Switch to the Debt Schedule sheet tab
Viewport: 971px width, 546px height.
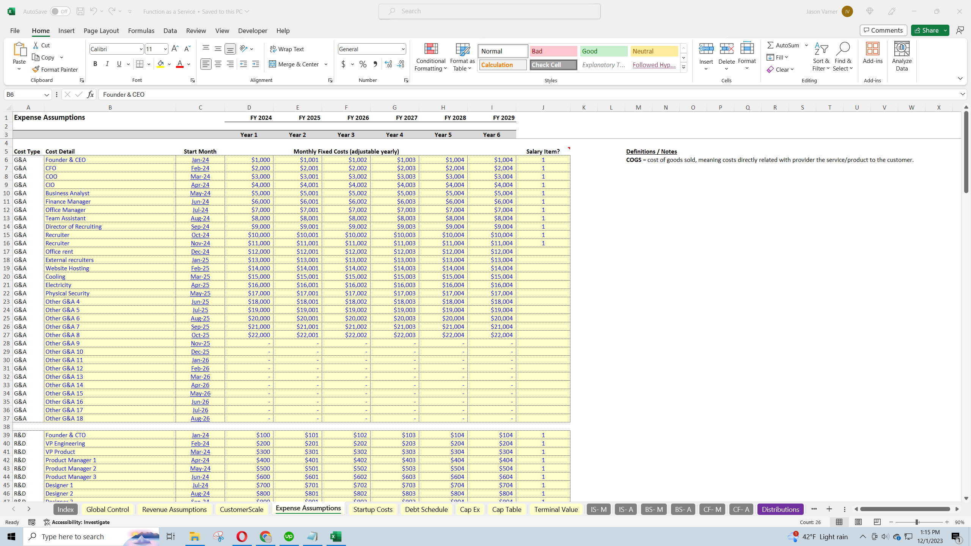(x=426, y=509)
